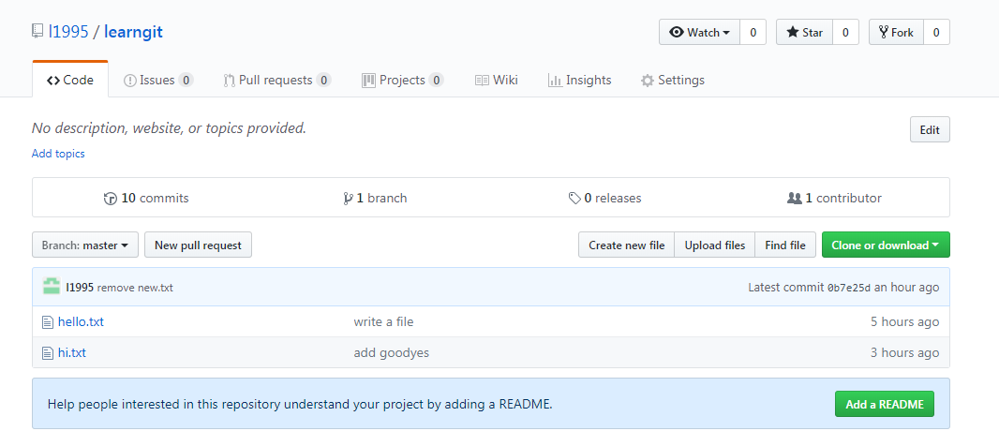Go to the Insights tab
Screen dimensions: 999x446
tap(579, 81)
